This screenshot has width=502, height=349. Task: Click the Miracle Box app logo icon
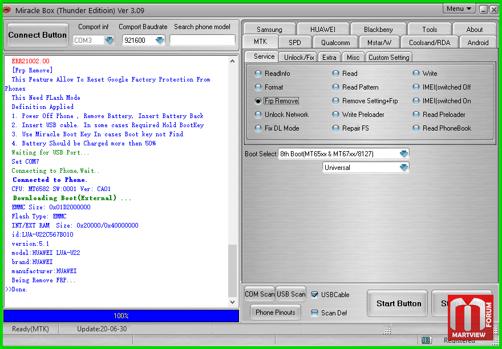(x=7, y=10)
